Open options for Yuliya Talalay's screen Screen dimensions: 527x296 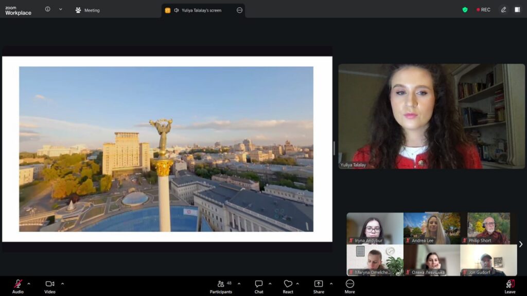click(x=239, y=10)
